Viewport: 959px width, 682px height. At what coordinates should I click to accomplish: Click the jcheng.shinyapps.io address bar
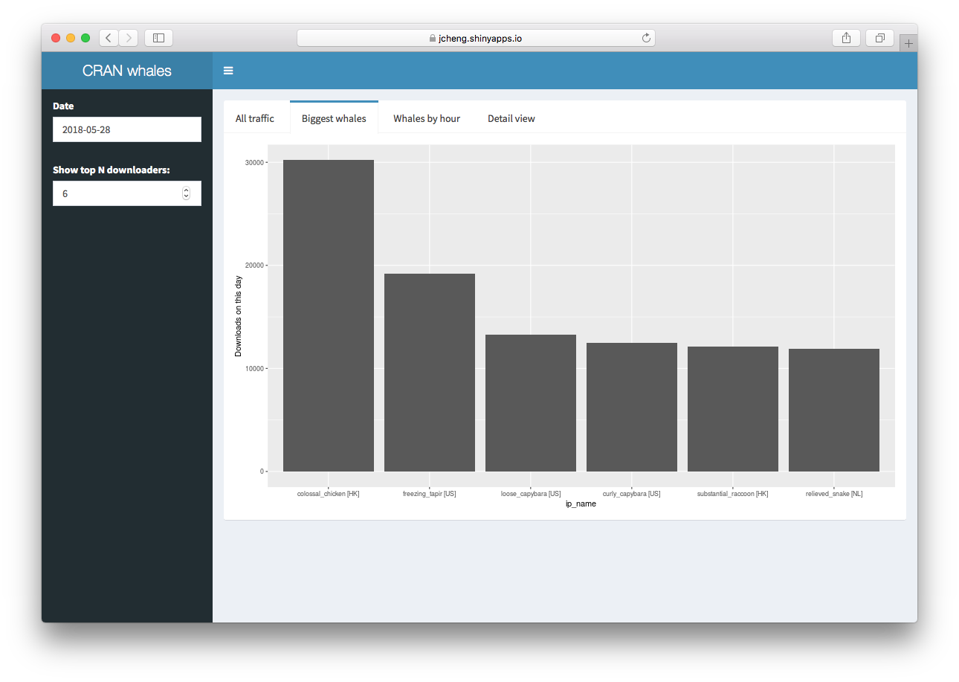(x=476, y=38)
